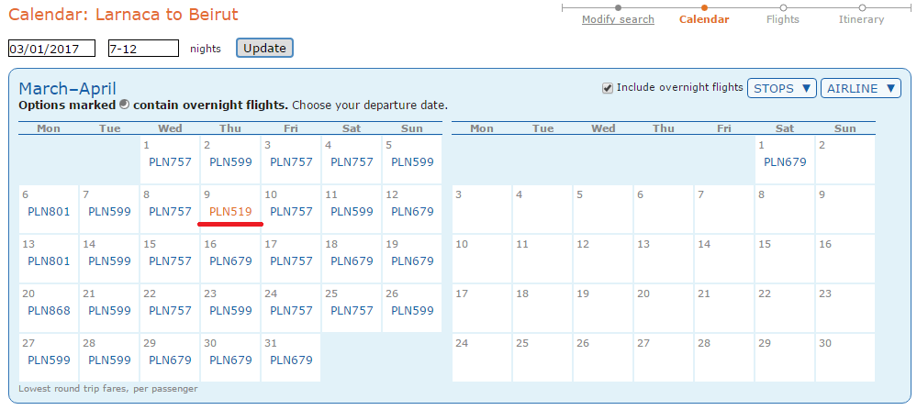Pick the PLN801 fare on March 6
The height and width of the screenshot is (410, 917).
pos(50,212)
